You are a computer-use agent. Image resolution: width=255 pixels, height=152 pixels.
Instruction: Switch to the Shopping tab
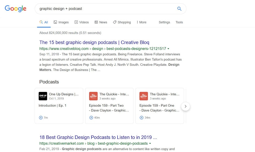tap(122, 22)
